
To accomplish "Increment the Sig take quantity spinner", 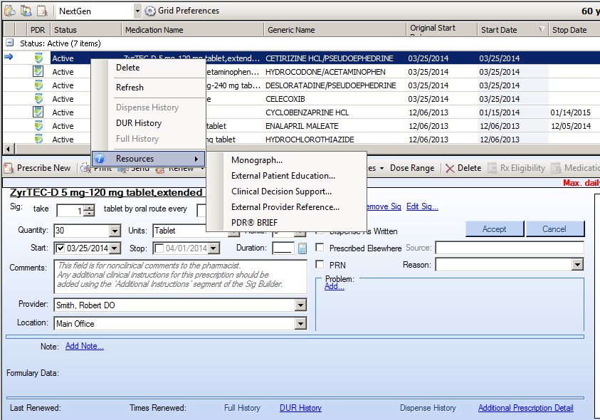I will pyautogui.click(x=88, y=207).
